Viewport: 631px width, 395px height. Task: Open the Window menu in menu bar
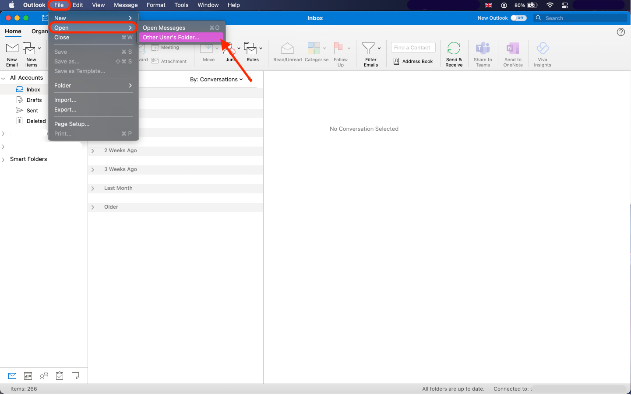click(208, 5)
